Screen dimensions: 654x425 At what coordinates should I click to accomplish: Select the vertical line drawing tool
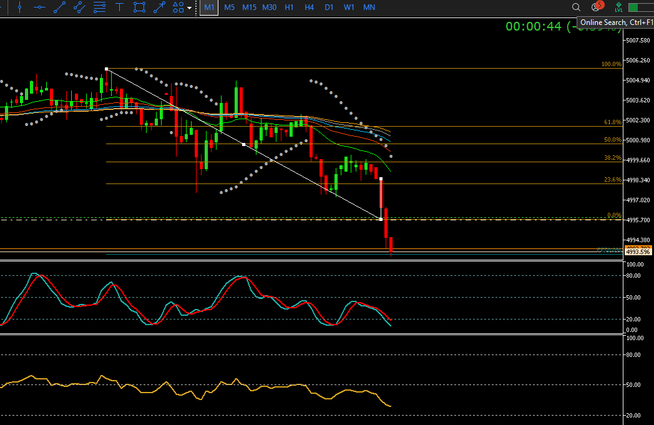pos(20,7)
